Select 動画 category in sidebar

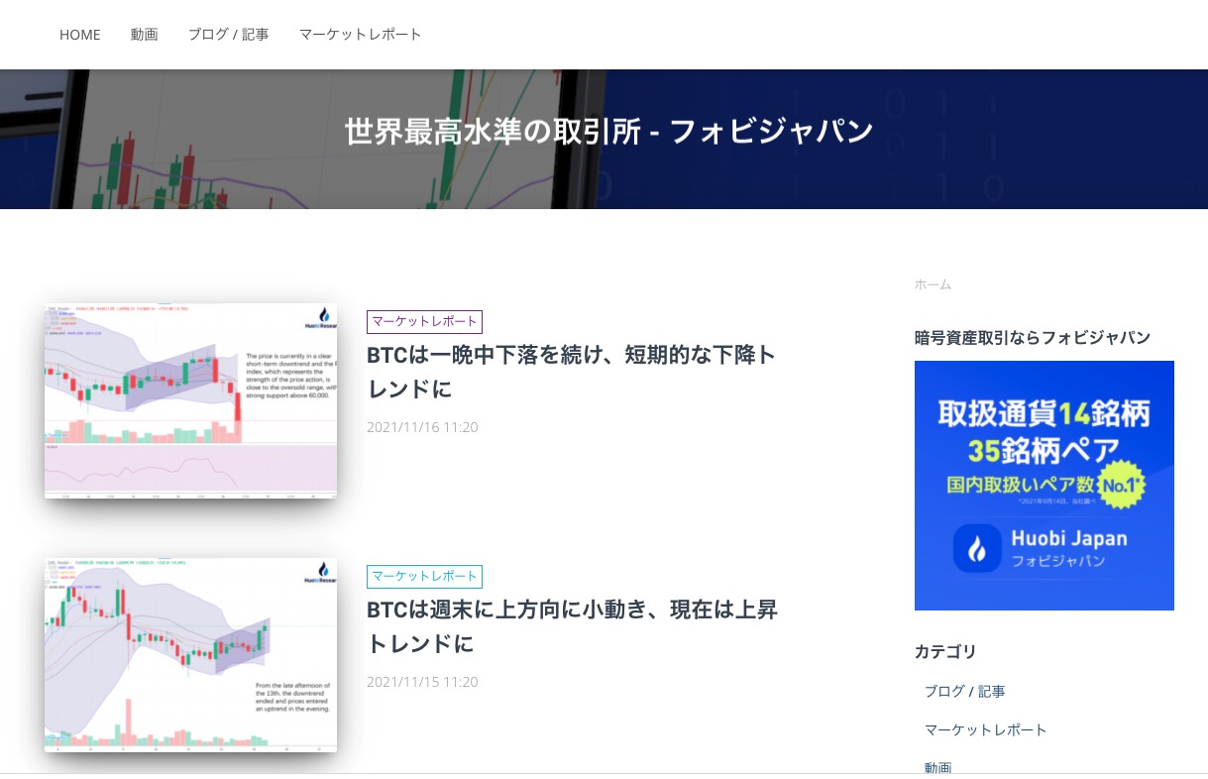tap(938, 768)
